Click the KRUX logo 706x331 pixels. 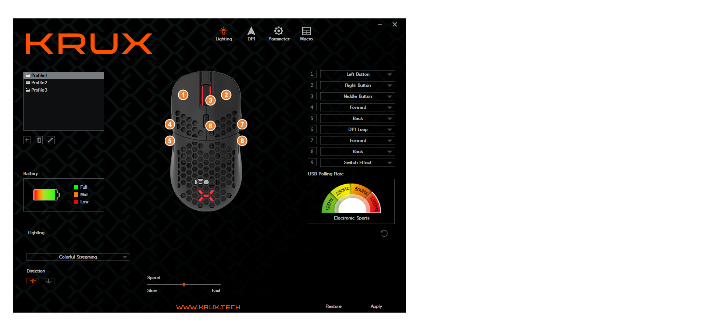point(89,44)
